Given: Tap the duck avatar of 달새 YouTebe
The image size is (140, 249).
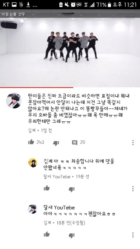Looking at the screenshot, I should pyautogui.click(x=33, y=163).
